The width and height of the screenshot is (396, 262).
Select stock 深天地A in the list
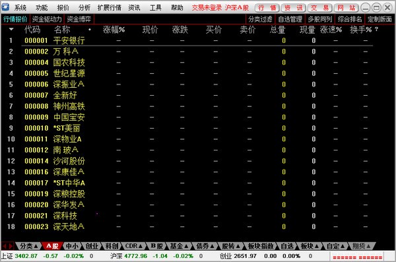point(69,226)
